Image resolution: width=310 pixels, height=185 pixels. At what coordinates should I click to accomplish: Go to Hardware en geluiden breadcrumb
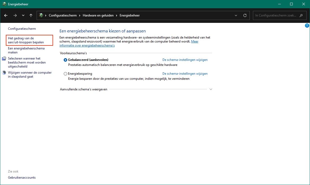98,15
